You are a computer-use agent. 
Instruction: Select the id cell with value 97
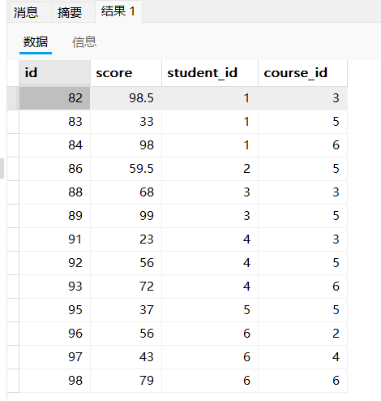[x=54, y=357]
